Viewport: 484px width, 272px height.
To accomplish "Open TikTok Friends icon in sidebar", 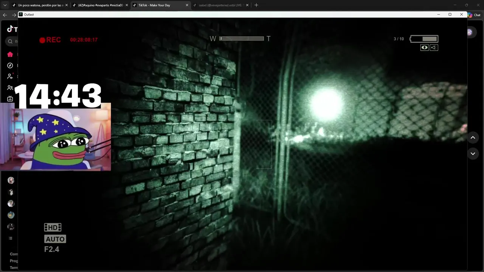I will pos(10,88).
